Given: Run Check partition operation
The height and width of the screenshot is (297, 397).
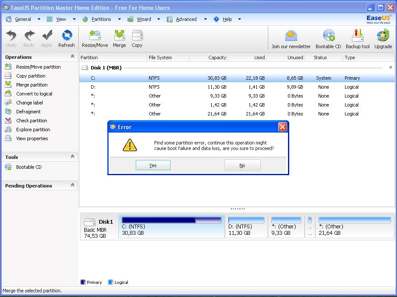Looking at the screenshot, I should [x=32, y=121].
